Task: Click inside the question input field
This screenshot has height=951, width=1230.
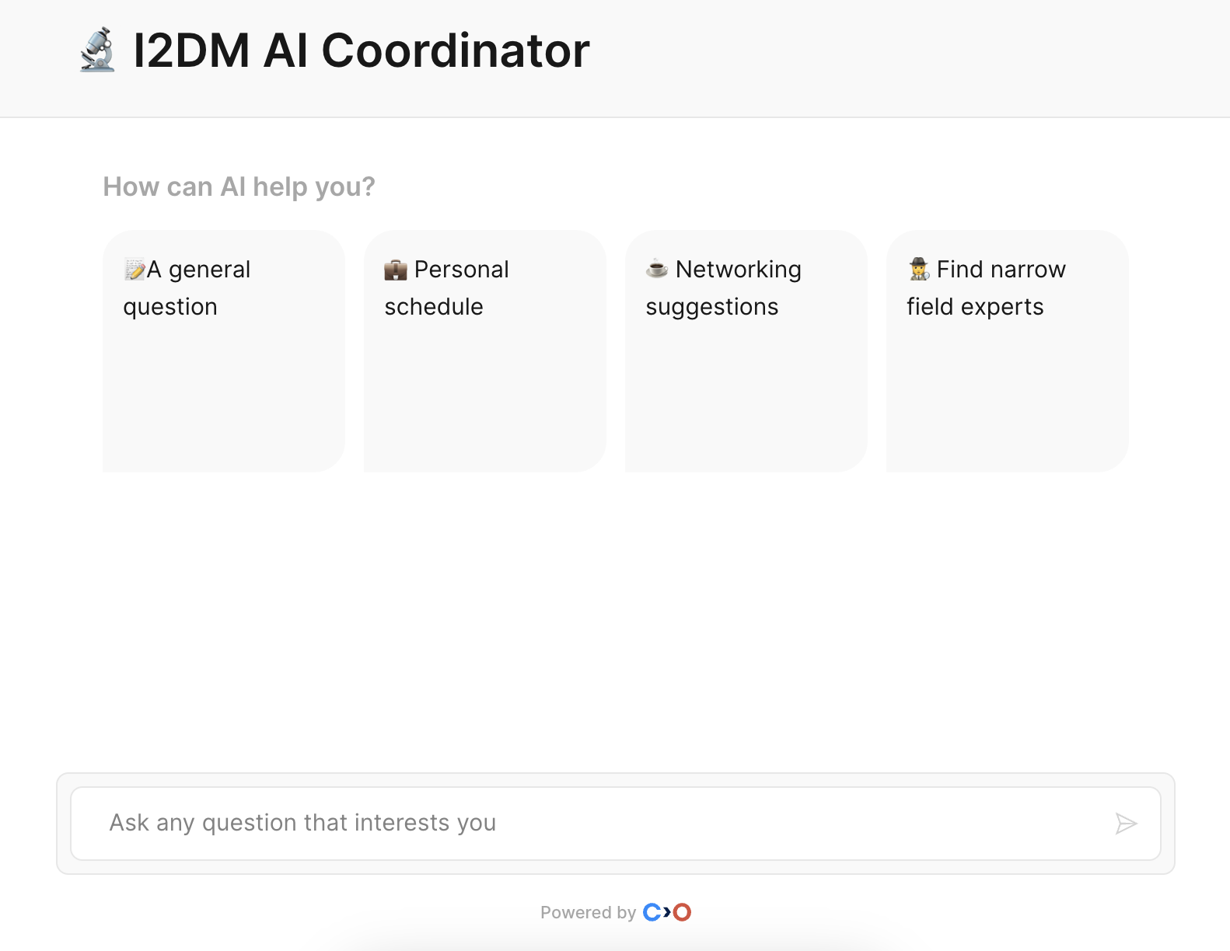Action: pos(544,823)
